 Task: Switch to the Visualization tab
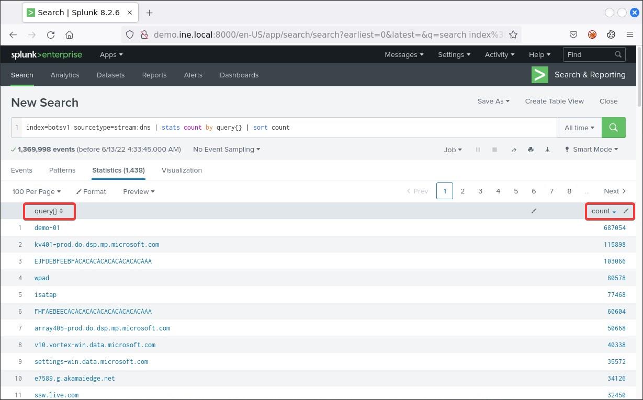point(182,170)
